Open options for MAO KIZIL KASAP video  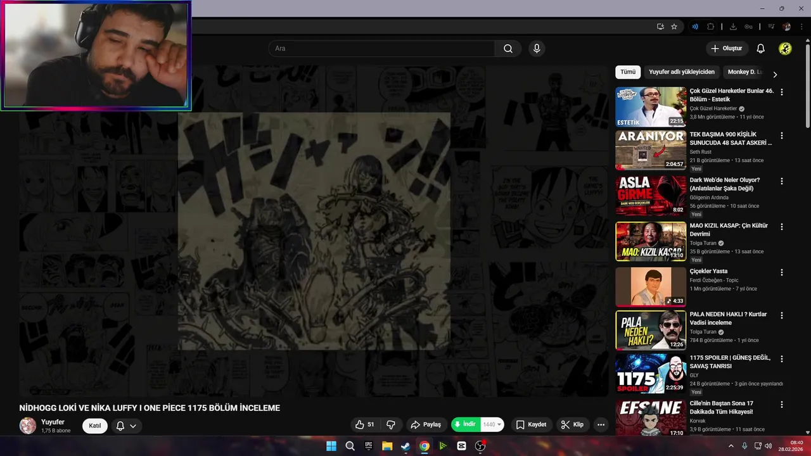click(x=781, y=227)
